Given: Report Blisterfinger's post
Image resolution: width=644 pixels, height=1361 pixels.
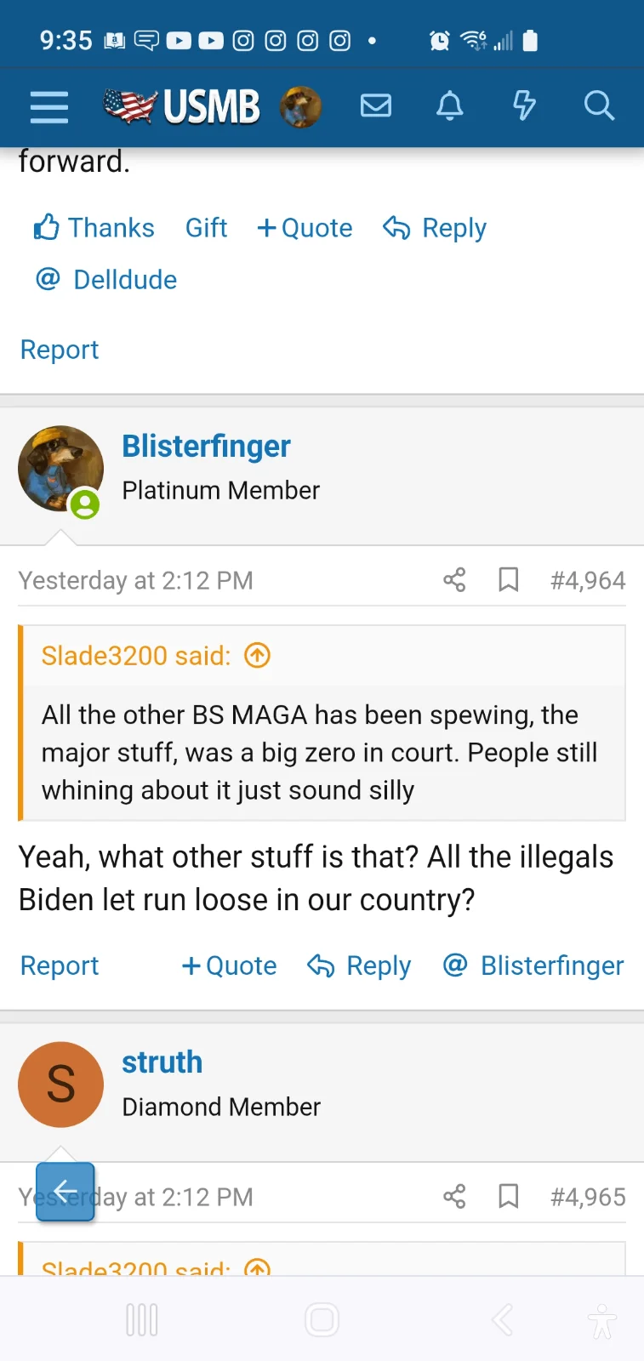Looking at the screenshot, I should tap(59, 965).
